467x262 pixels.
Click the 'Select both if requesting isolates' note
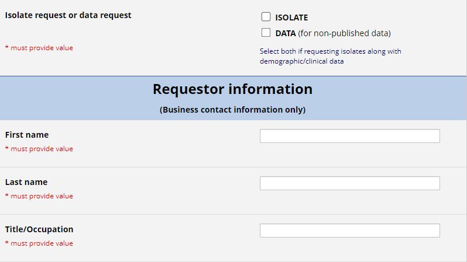[330, 51]
